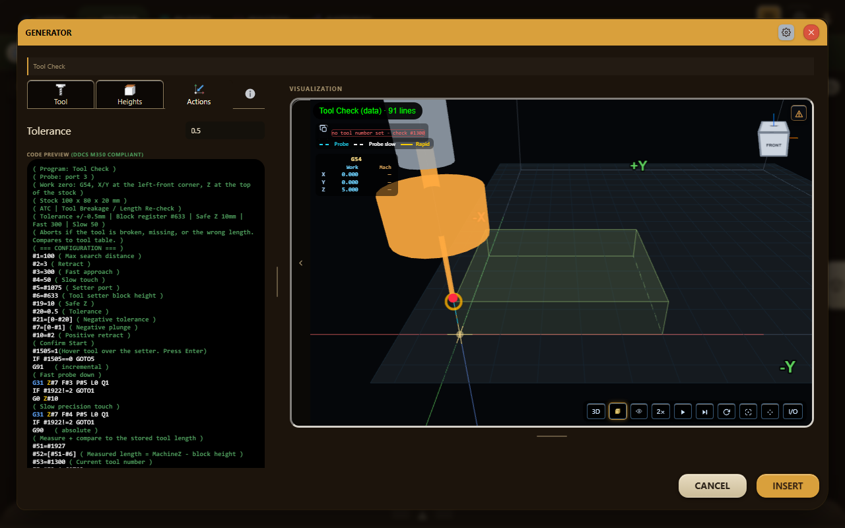Click the 'G90 ( absolute )' code line
845x528 pixels.
coord(67,430)
